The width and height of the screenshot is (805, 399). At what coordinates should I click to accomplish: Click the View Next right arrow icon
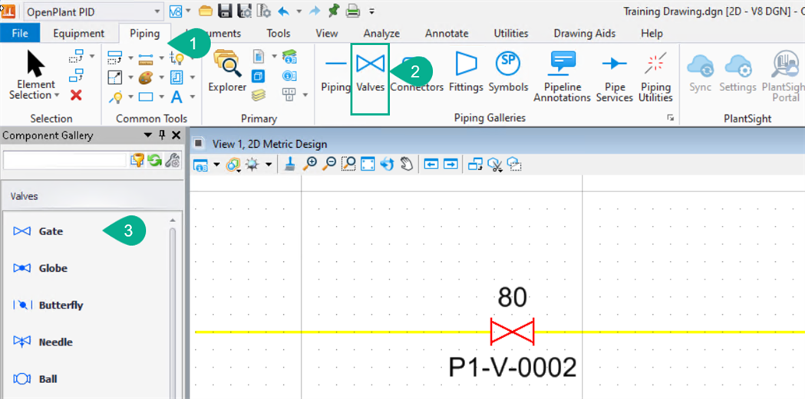tap(450, 165)
